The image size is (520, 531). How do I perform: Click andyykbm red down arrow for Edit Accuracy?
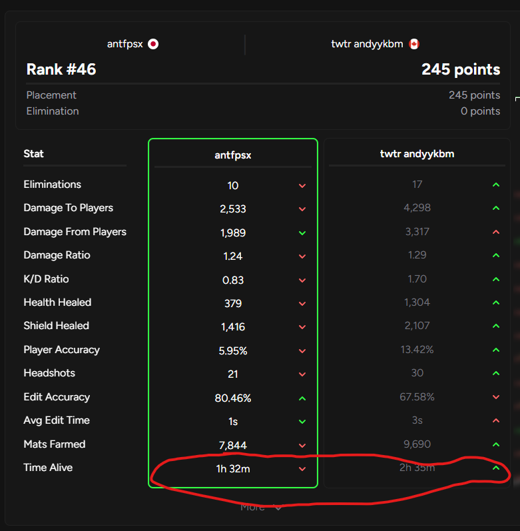(x=496, y=397)
